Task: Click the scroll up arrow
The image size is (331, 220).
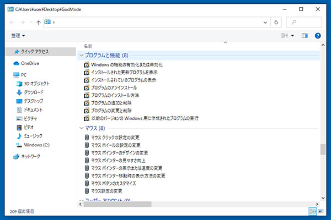Action: coord(323,45)
